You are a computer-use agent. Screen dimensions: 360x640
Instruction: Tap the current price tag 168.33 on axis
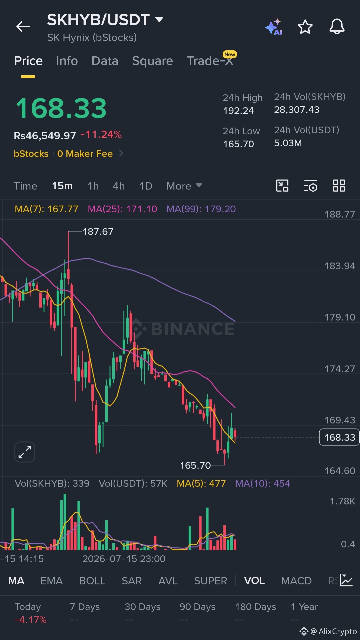339,437
